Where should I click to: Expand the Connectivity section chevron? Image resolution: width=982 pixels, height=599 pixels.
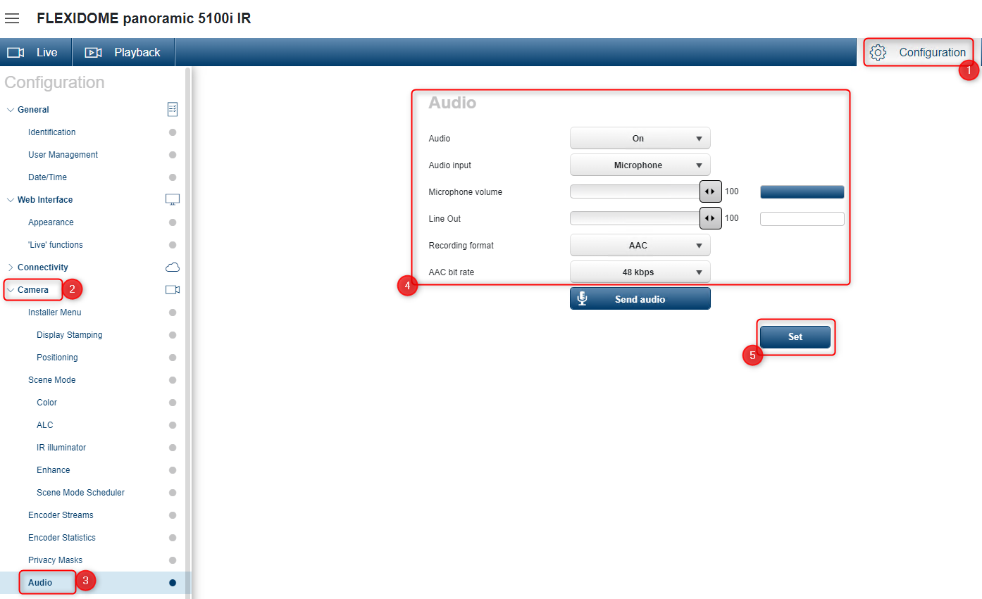click(x=10, y=267)
